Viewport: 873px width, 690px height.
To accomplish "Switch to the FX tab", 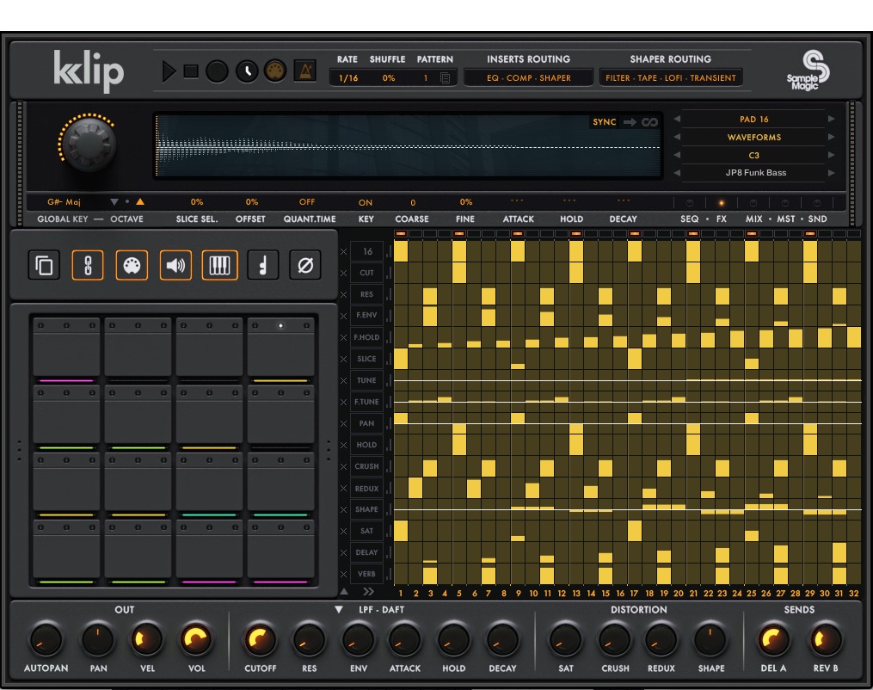I will [722, 219].
